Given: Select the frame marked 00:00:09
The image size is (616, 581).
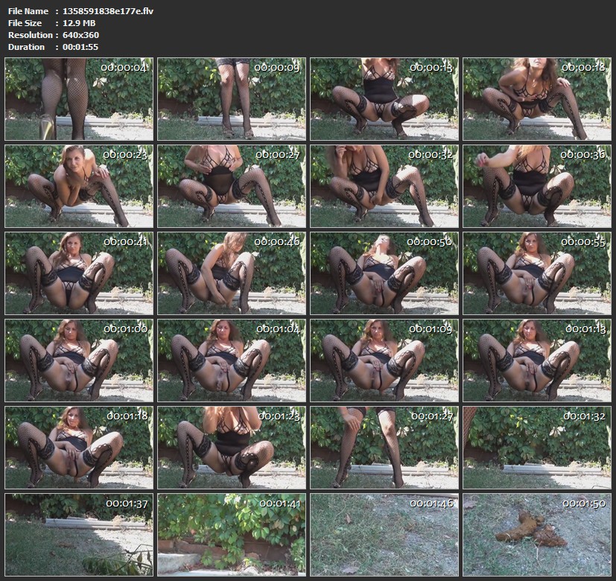Looking at the screenshot, I should [231, 100].
